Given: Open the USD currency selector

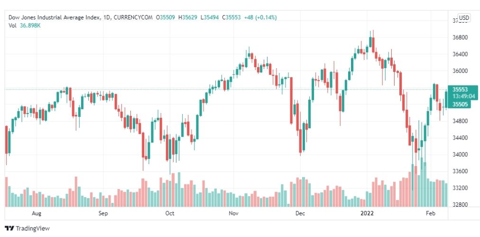Looking at the screenshot, I should 463,18.
